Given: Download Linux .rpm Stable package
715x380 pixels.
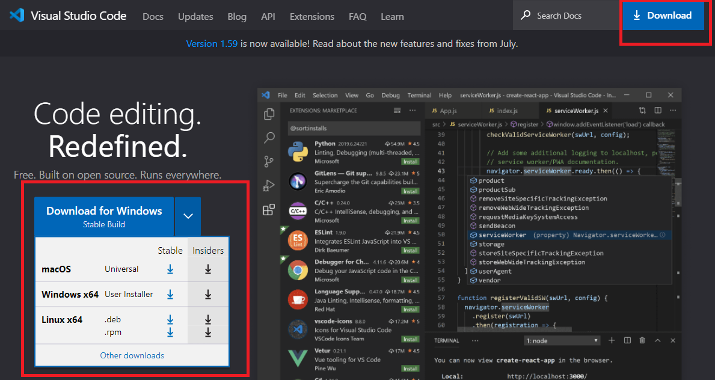Looking at the screenshot, I should click(170, 332).
